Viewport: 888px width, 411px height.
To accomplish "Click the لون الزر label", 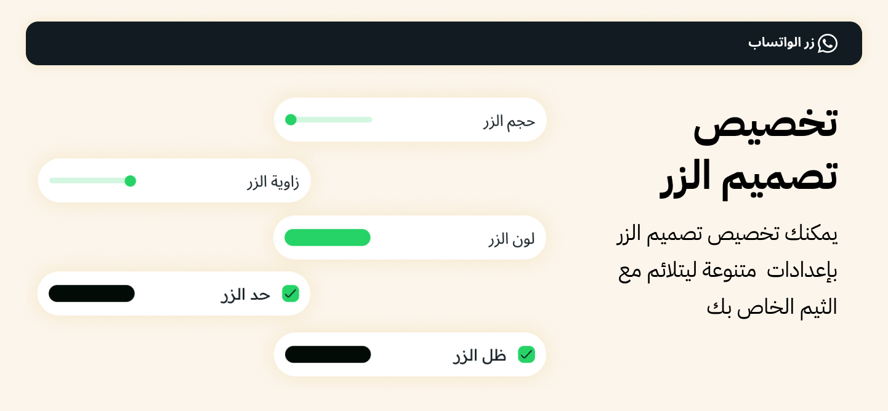I will (512, 239).
